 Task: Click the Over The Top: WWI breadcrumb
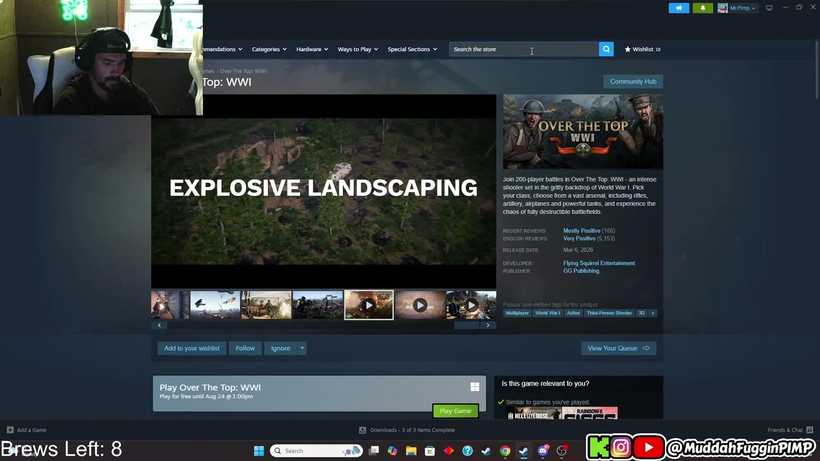tap(243, 71)
